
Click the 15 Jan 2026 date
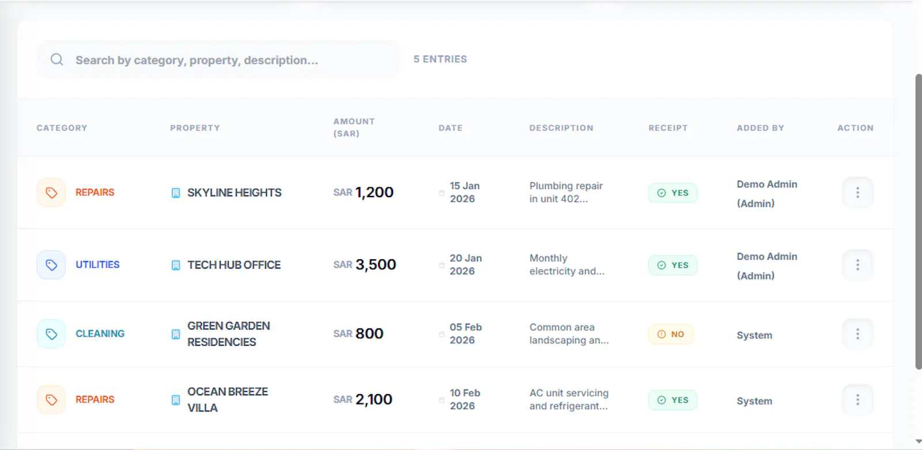[x=464, y=192]
